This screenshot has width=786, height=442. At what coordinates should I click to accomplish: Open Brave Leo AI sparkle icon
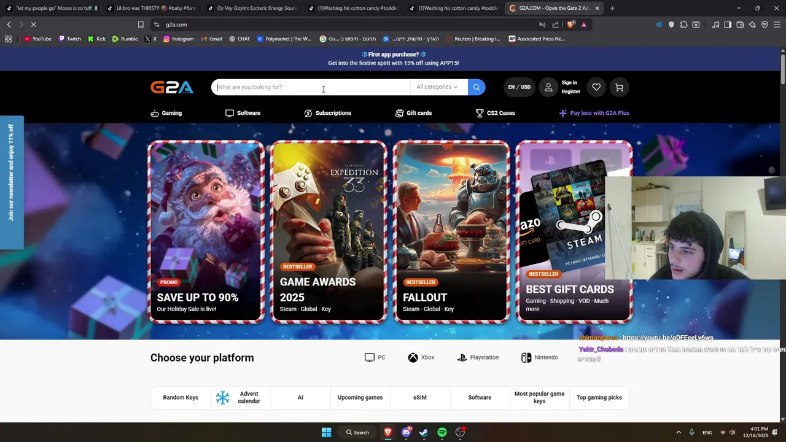pos(752,25)
